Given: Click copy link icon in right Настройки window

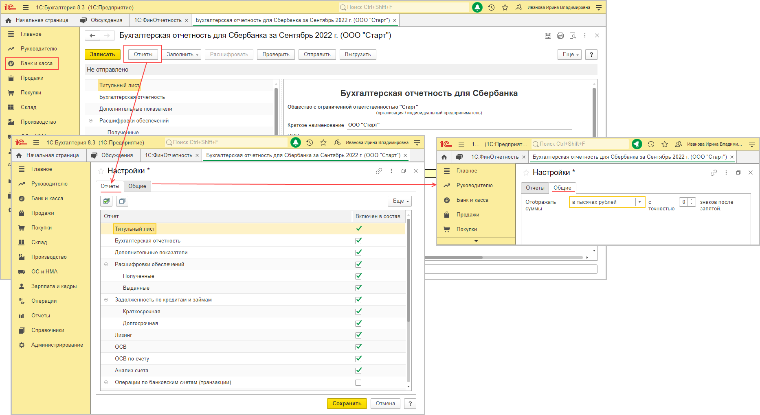Looking at the screenshot, I should tap(714, 173).
